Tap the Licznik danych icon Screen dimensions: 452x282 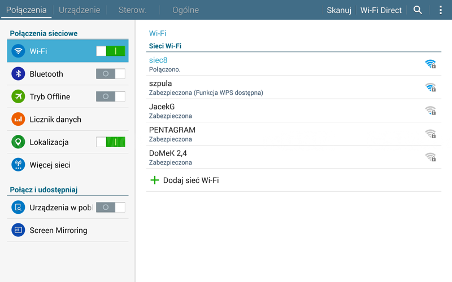tap(18, 120)
